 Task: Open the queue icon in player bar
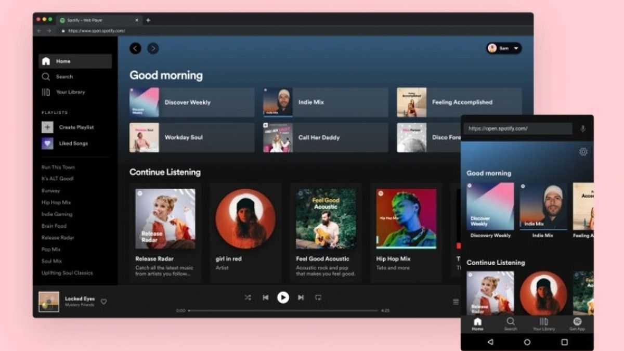(456, 302)
